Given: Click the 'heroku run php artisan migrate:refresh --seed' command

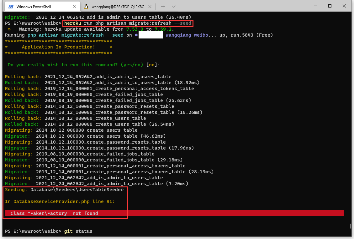Looking at the screenshot, I should point(128,23).
